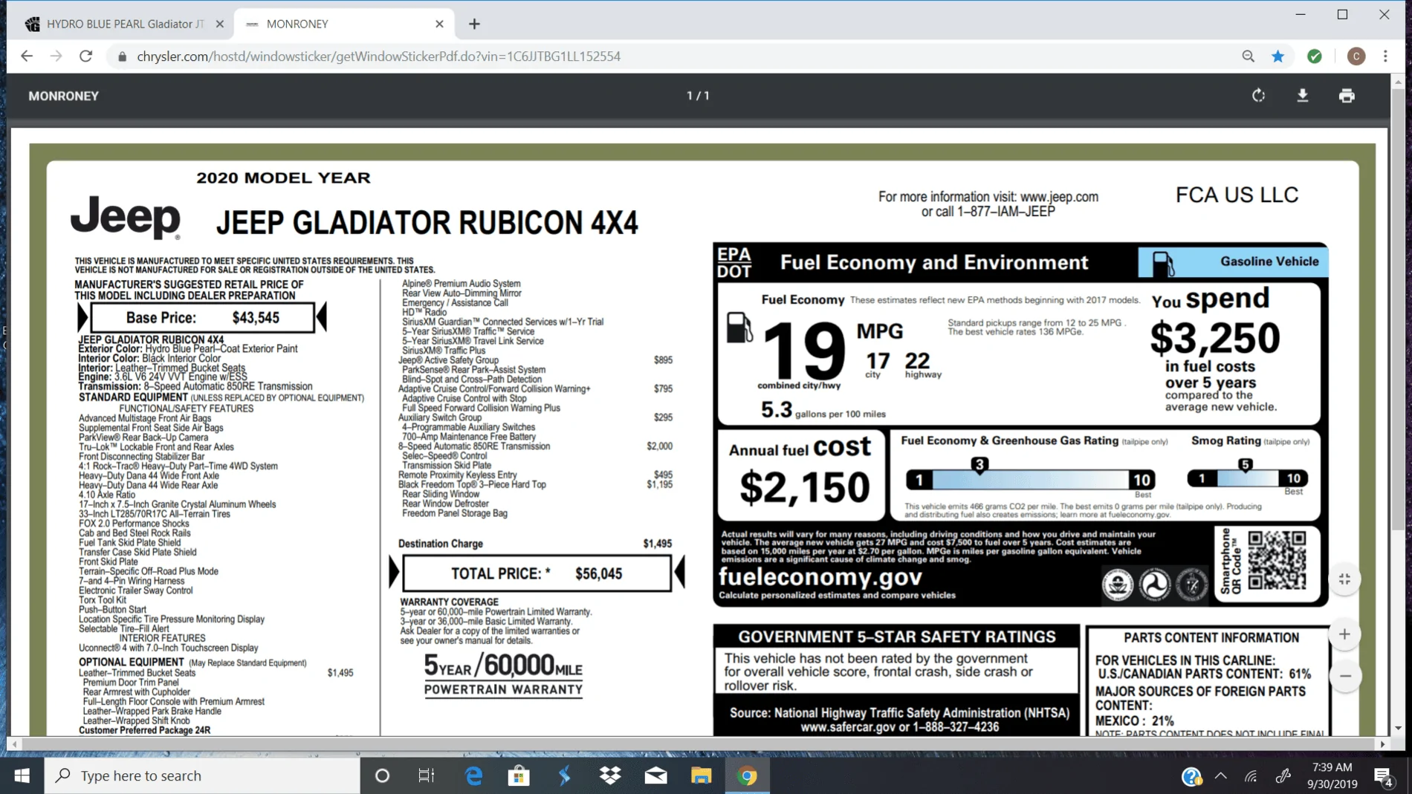
Task: Rotate the PDF clockwise
Action: pyautogui.click(x=1258, y=96)
